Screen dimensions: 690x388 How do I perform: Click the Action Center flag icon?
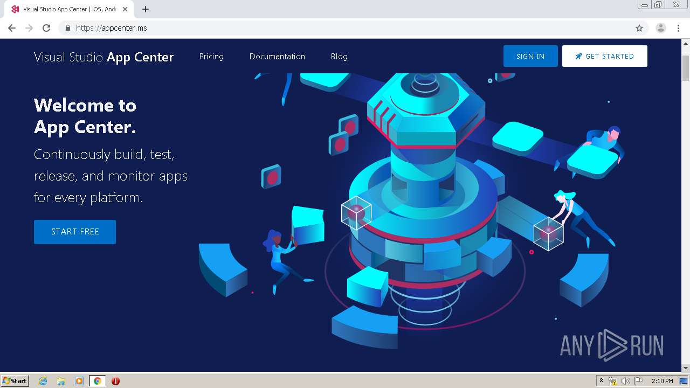pos(639,381)
